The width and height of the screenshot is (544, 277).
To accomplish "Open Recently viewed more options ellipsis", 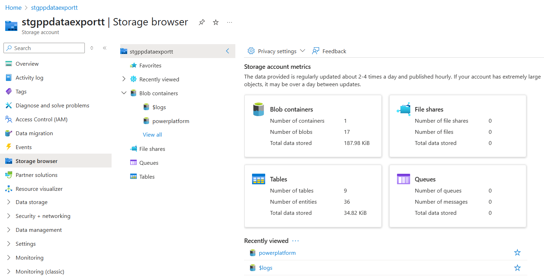I will click(295, 241).
